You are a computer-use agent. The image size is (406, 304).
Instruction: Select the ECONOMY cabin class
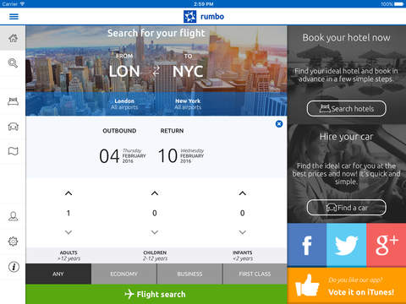coord(124,274)
